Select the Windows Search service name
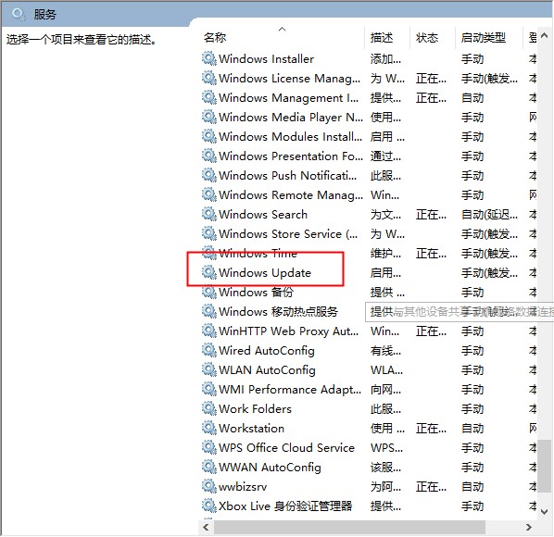The width and height of the screenshot is (554, 537). pos(263,214)
